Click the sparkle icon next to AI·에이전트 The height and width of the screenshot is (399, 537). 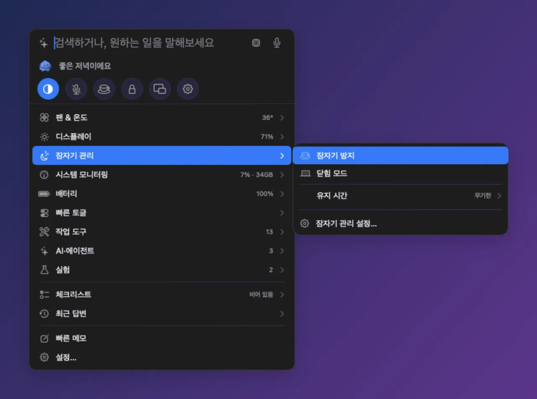tap(44, 251)
